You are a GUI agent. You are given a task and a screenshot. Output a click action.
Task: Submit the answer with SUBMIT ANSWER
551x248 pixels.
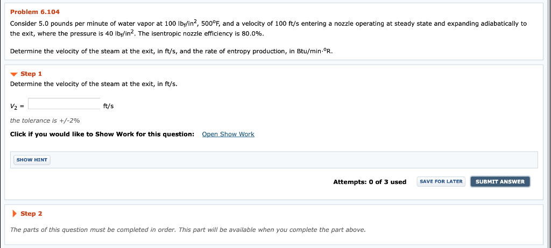coord(500,182)
